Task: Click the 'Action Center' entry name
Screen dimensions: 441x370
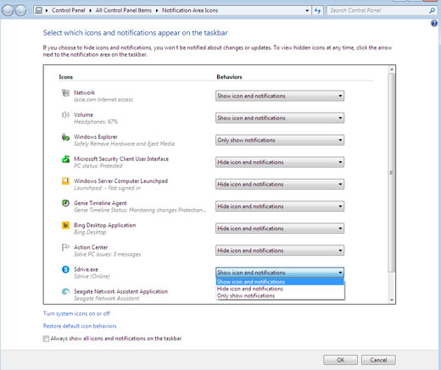Action: (x=91, y=247)
